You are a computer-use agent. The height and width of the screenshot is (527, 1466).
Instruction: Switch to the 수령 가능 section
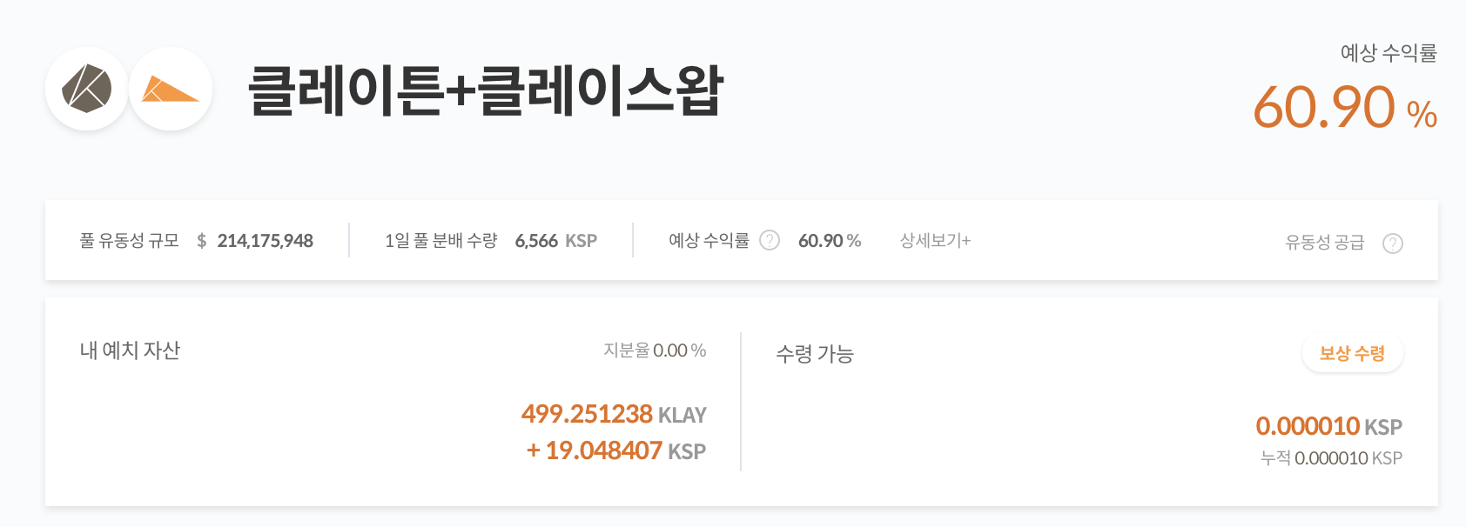click(x=814, y=354)
